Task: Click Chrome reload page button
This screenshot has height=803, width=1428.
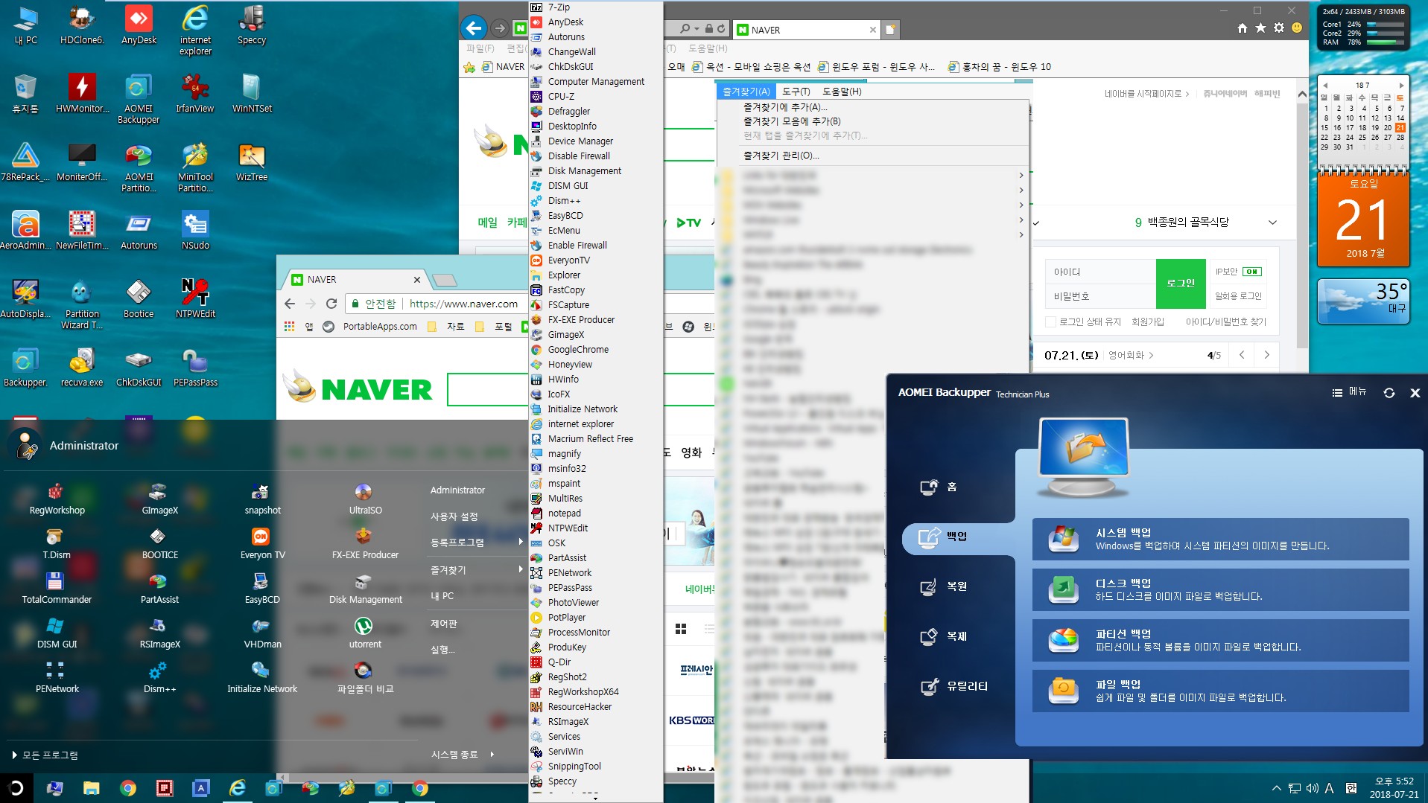Action: [x=331, y=304]
